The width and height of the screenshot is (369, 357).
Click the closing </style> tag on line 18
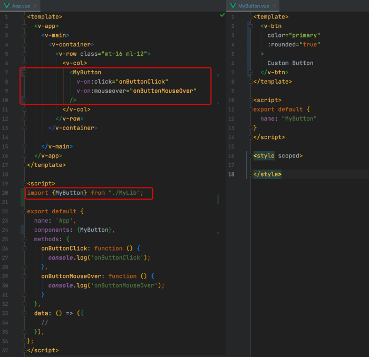267,174
